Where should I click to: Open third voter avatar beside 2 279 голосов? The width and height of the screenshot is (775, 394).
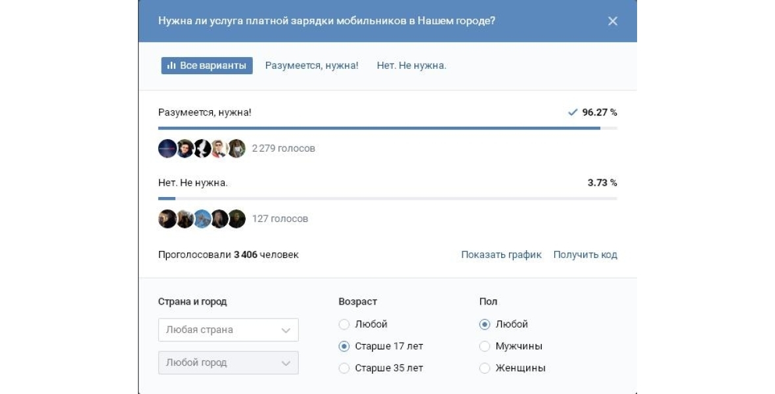(x=202, y=148)
